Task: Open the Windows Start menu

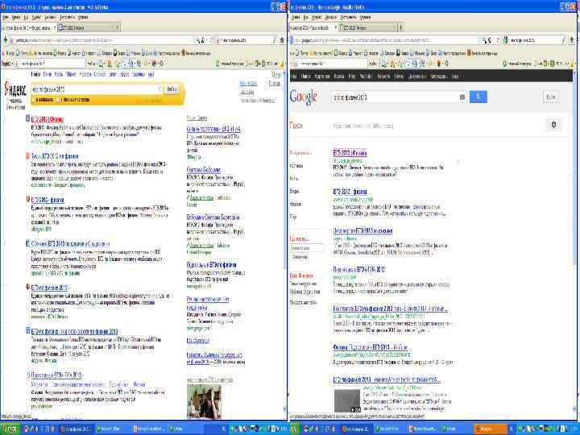Action: [10, 429]
